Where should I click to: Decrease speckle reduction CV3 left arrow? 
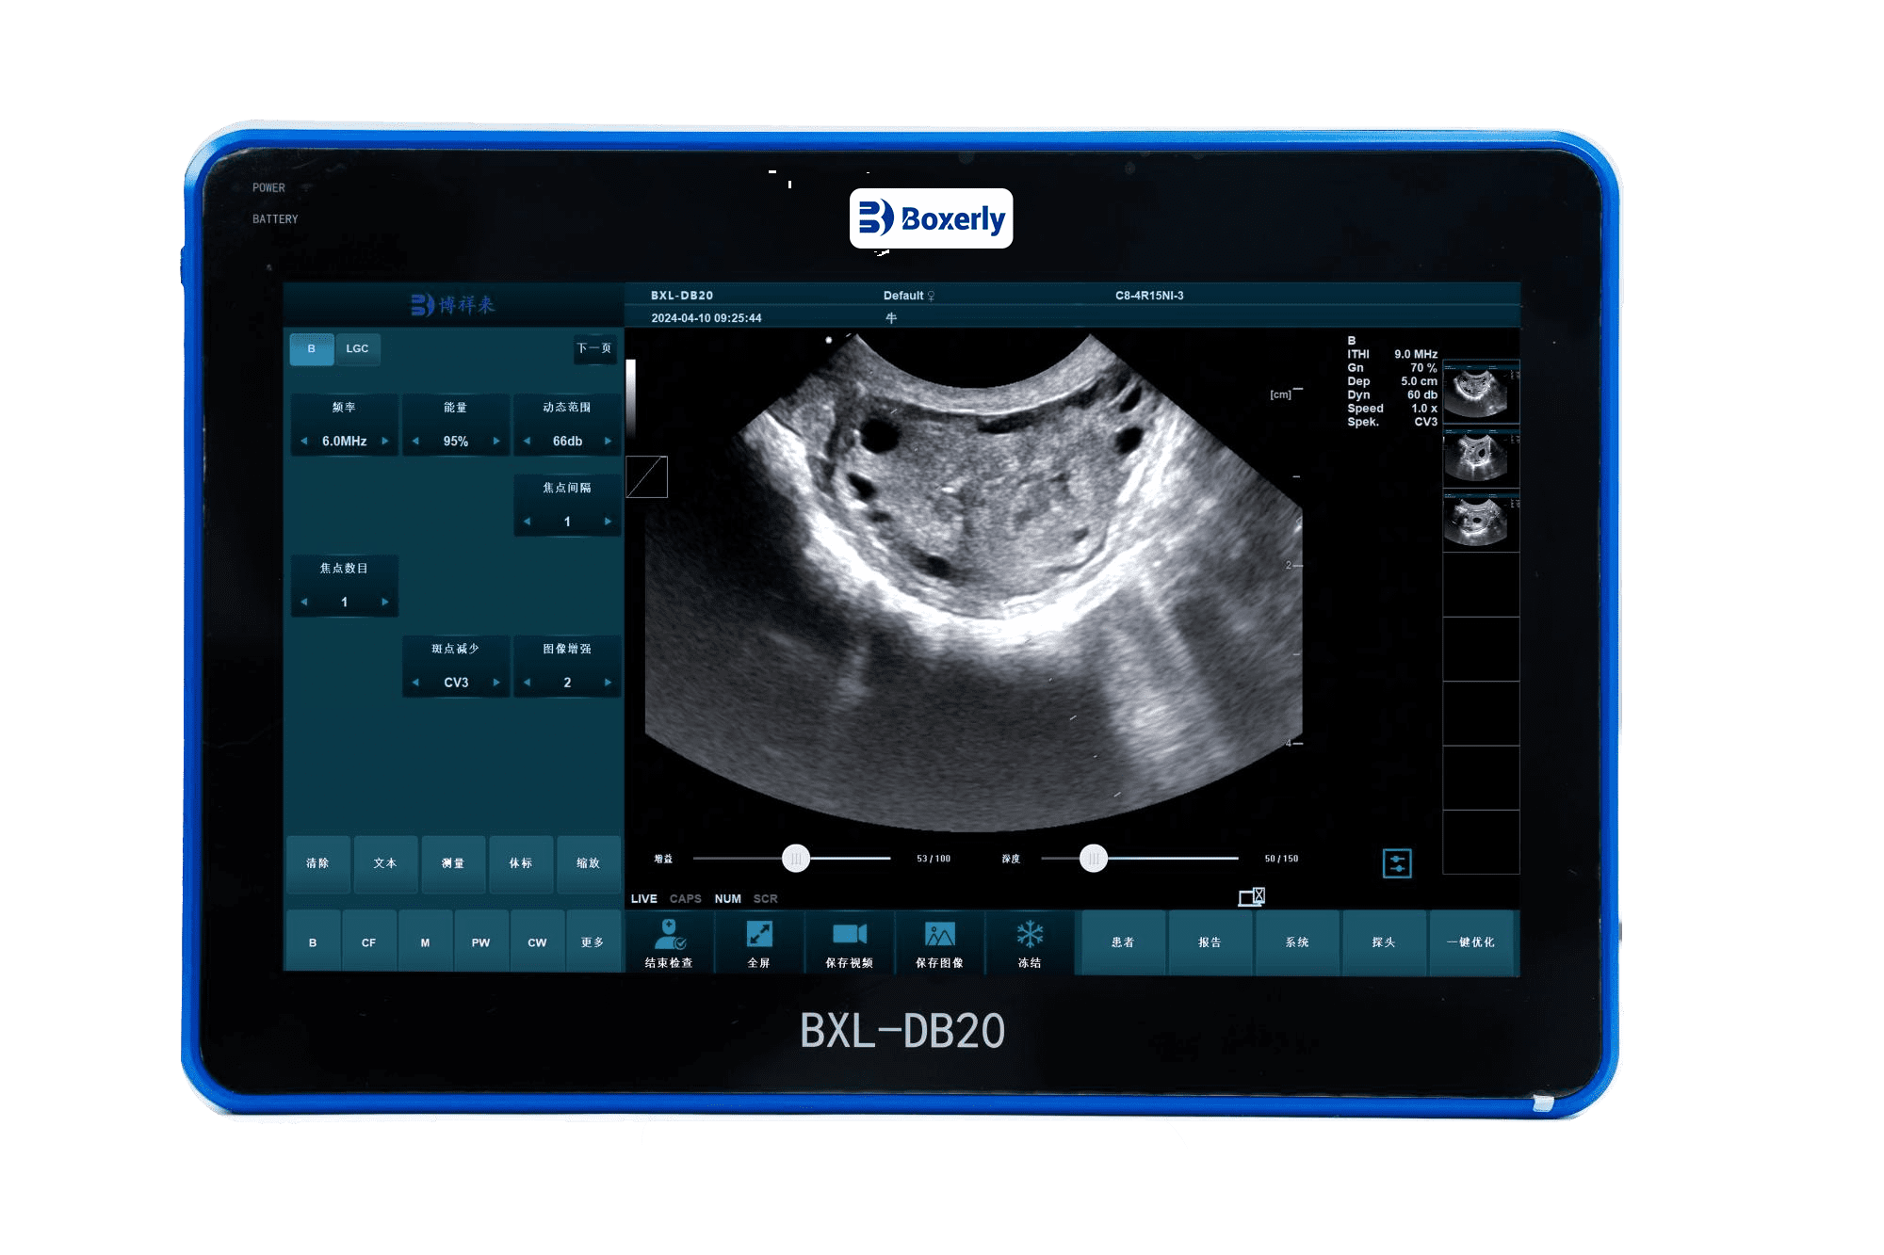[415, 683]
